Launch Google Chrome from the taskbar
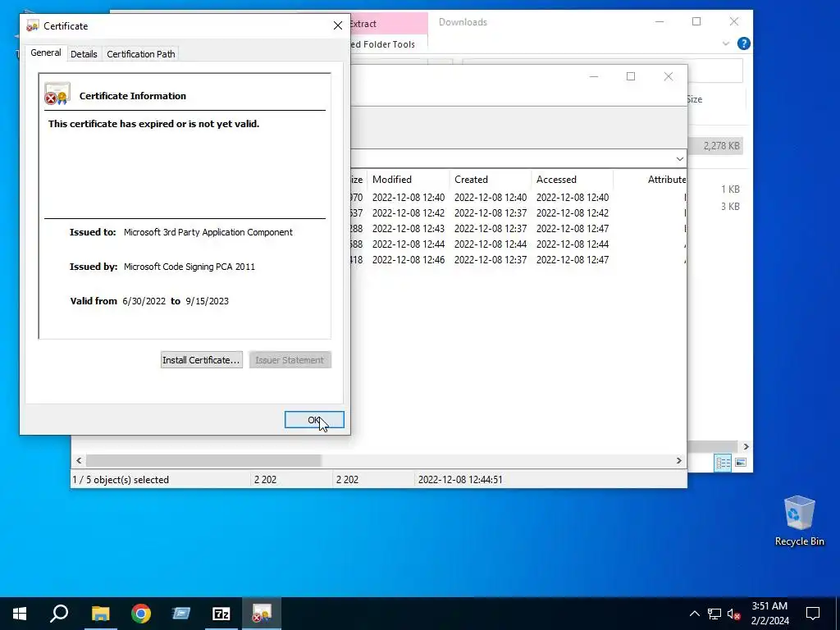Image resolution: width=840 pixels, height=630 pixels. click(x=141, y=614)
